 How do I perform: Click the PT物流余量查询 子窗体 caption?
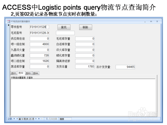pos(22,78)
